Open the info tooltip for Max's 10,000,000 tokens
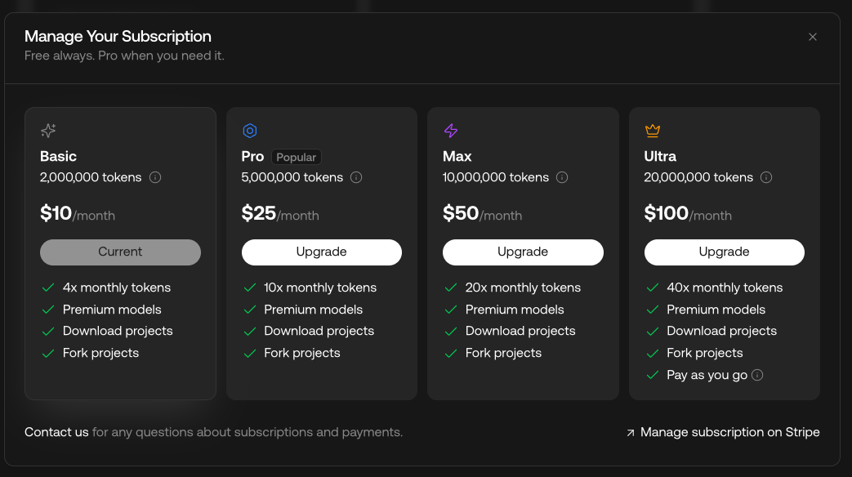 pos(562,177)
